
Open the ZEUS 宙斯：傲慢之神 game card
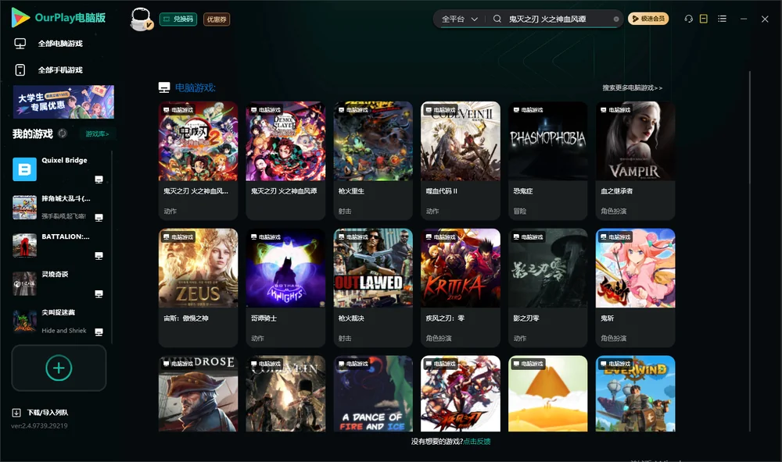coord(198,287)
